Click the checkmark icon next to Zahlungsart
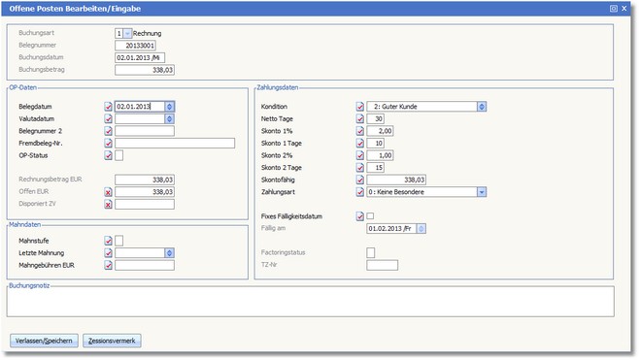639x360 pixels. point(360,192)
